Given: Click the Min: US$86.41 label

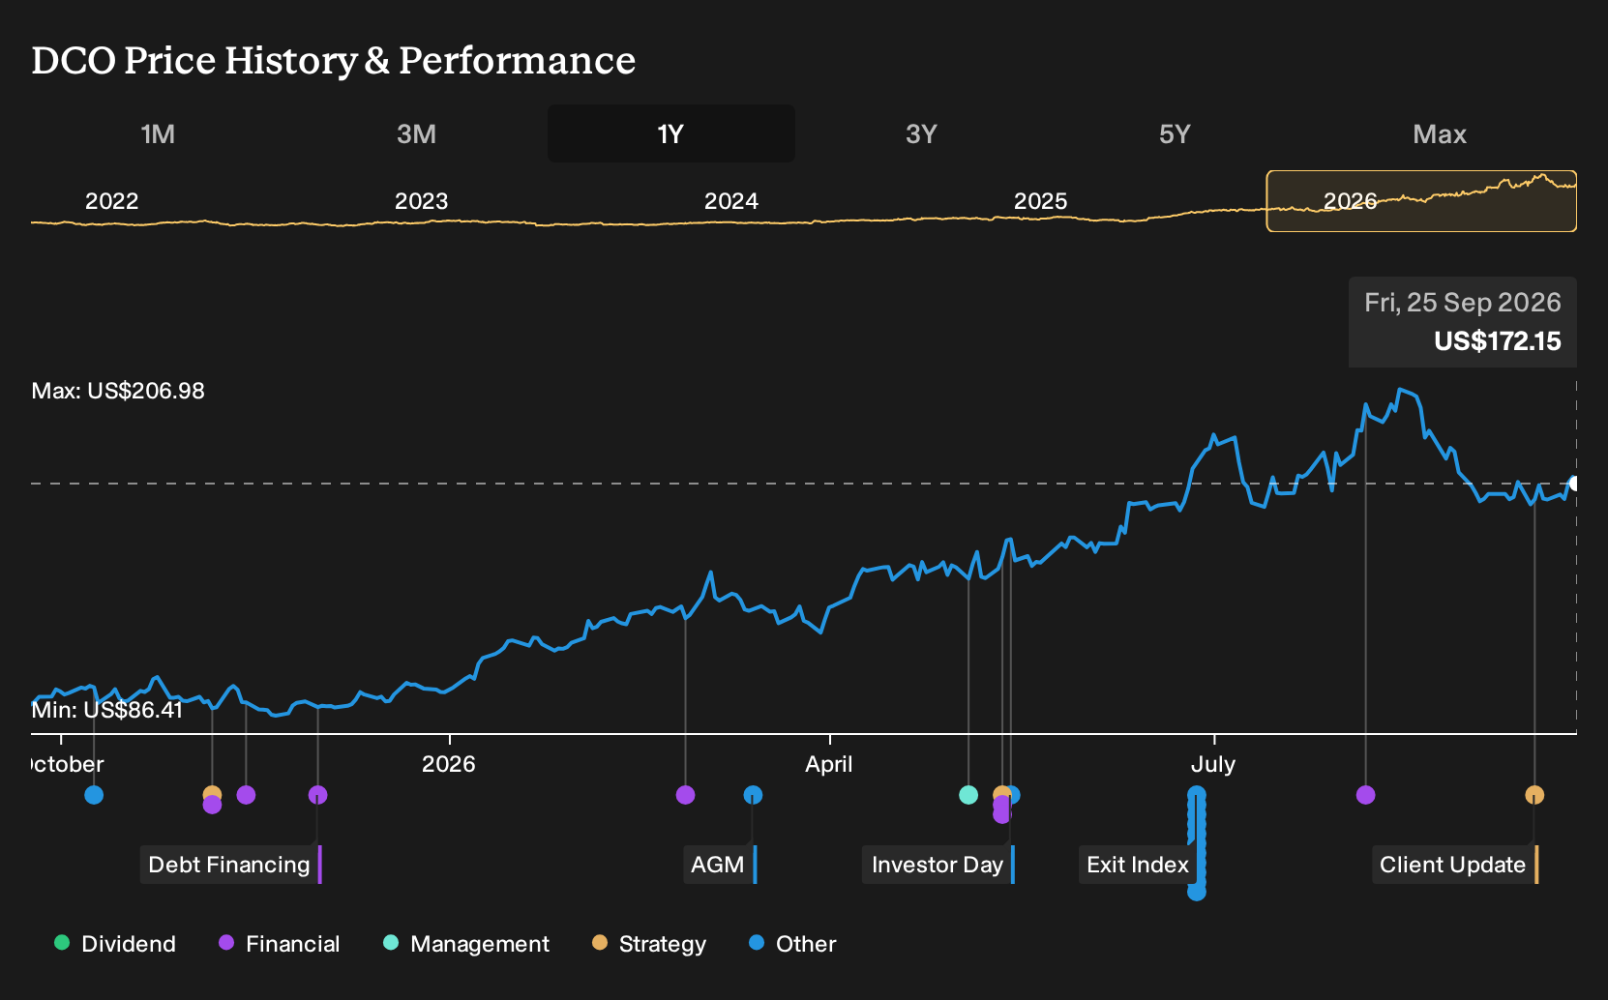Looking at the screenshot, I should 107,710.
